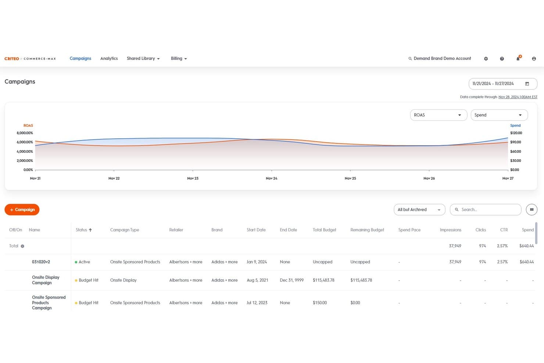The width and height of the screenshot is (544, 363).
Task: Click the Spend Pace column header
Action: coord(409,230)
